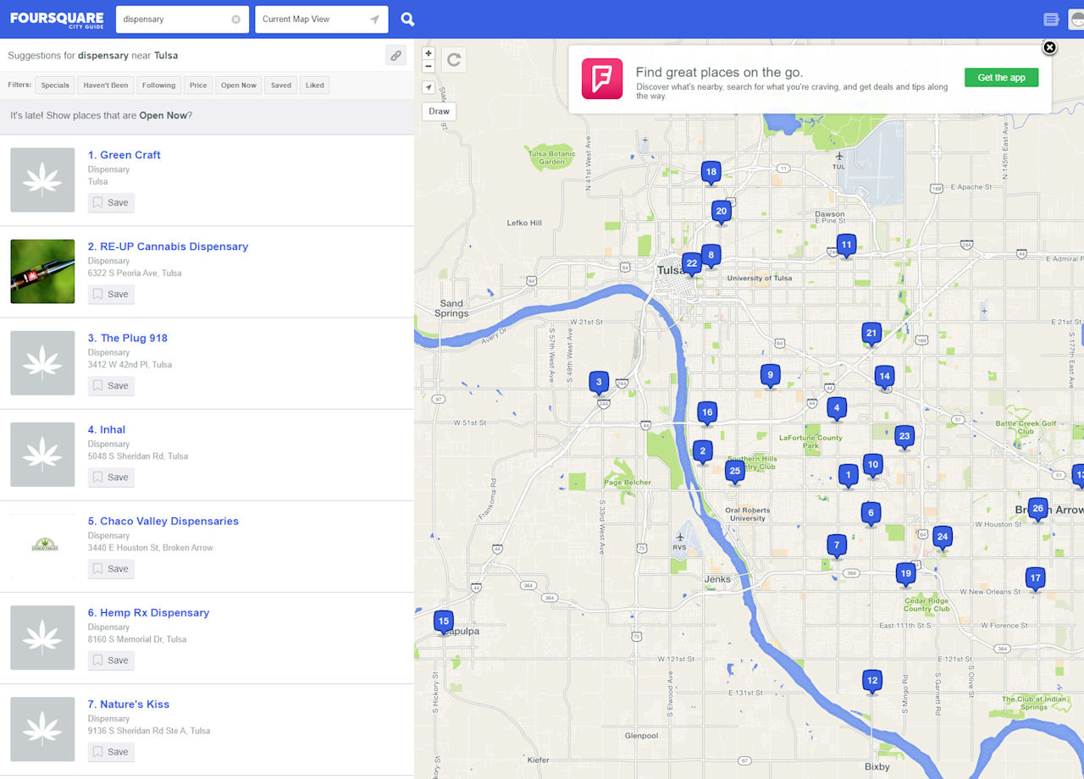Viewport: 1084px width, 779px height.
Task: Select map pin number 7
Action: (x=837, y=545)
